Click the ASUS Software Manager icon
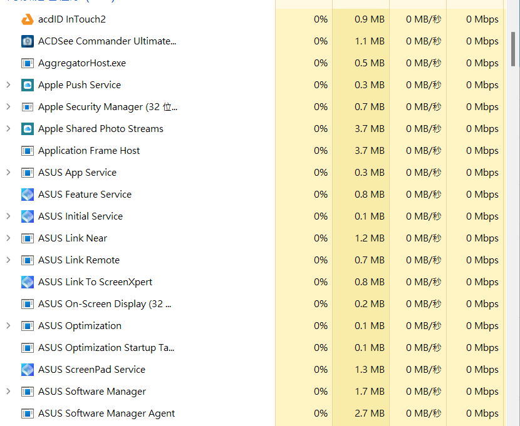Image resolution: width=520 pixels, height=426 pixels. pos(27,392)
